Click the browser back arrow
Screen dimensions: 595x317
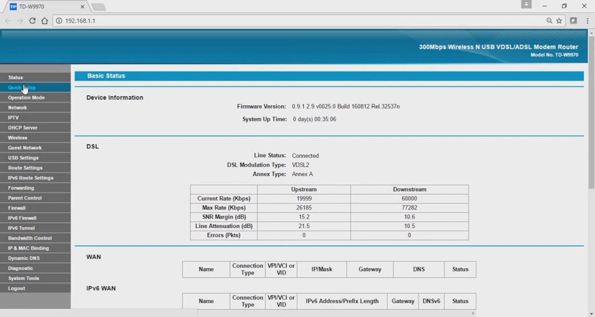pos(8,21)
